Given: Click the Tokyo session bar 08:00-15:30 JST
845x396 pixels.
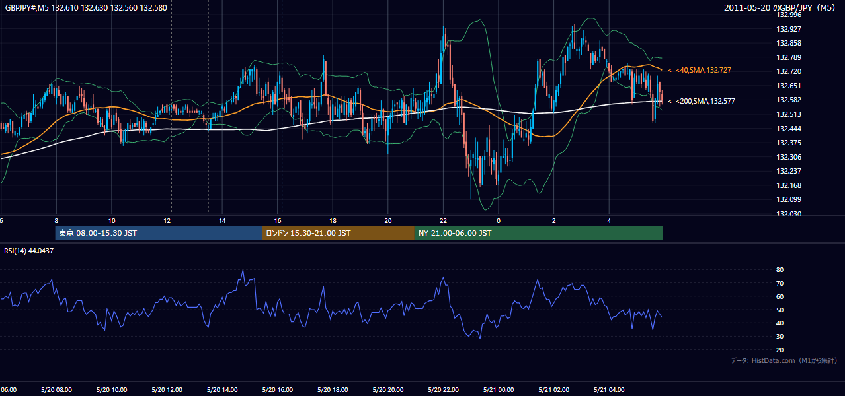Looking at the screenshot, I should [159, 233].
